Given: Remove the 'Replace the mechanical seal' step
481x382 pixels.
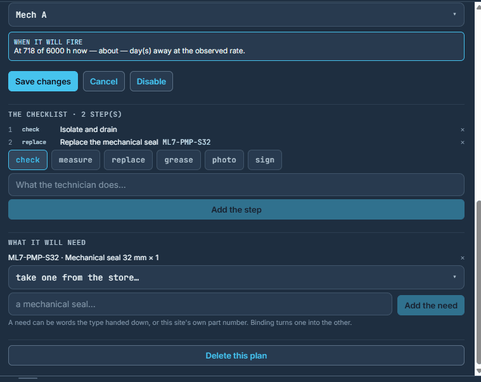Looking at the screenshot, I should click(x=462, y=143).
